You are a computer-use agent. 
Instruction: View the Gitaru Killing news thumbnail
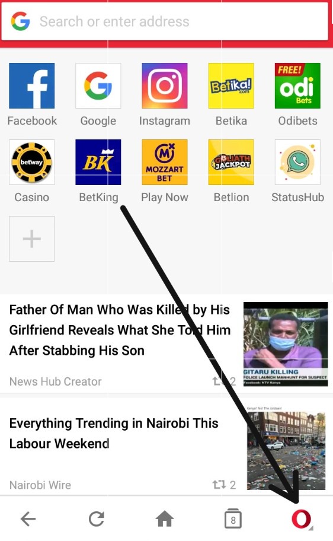click(x=286, y=344)
